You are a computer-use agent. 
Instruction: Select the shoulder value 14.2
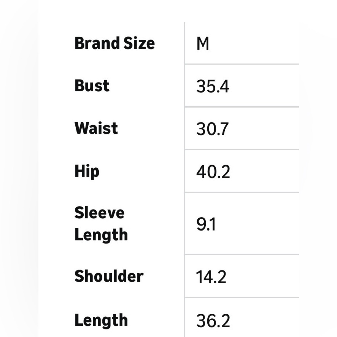tap(211, 277)
